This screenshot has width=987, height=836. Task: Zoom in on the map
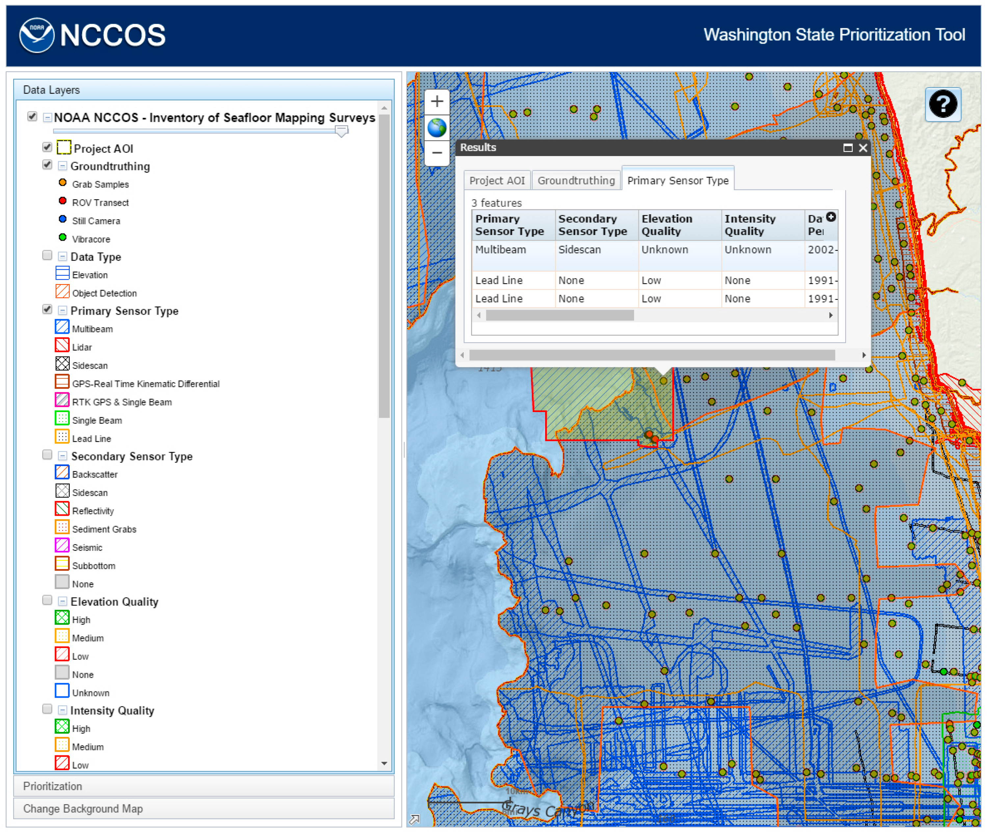(x=437, y=101)
